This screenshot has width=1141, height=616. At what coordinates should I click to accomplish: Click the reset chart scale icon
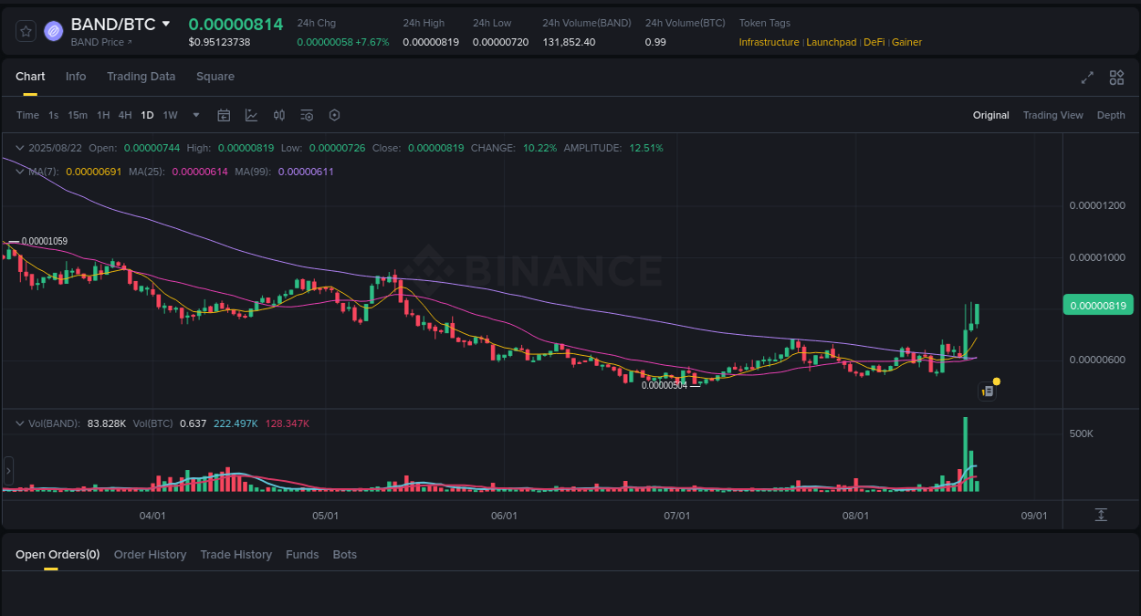click(1101, 515)
